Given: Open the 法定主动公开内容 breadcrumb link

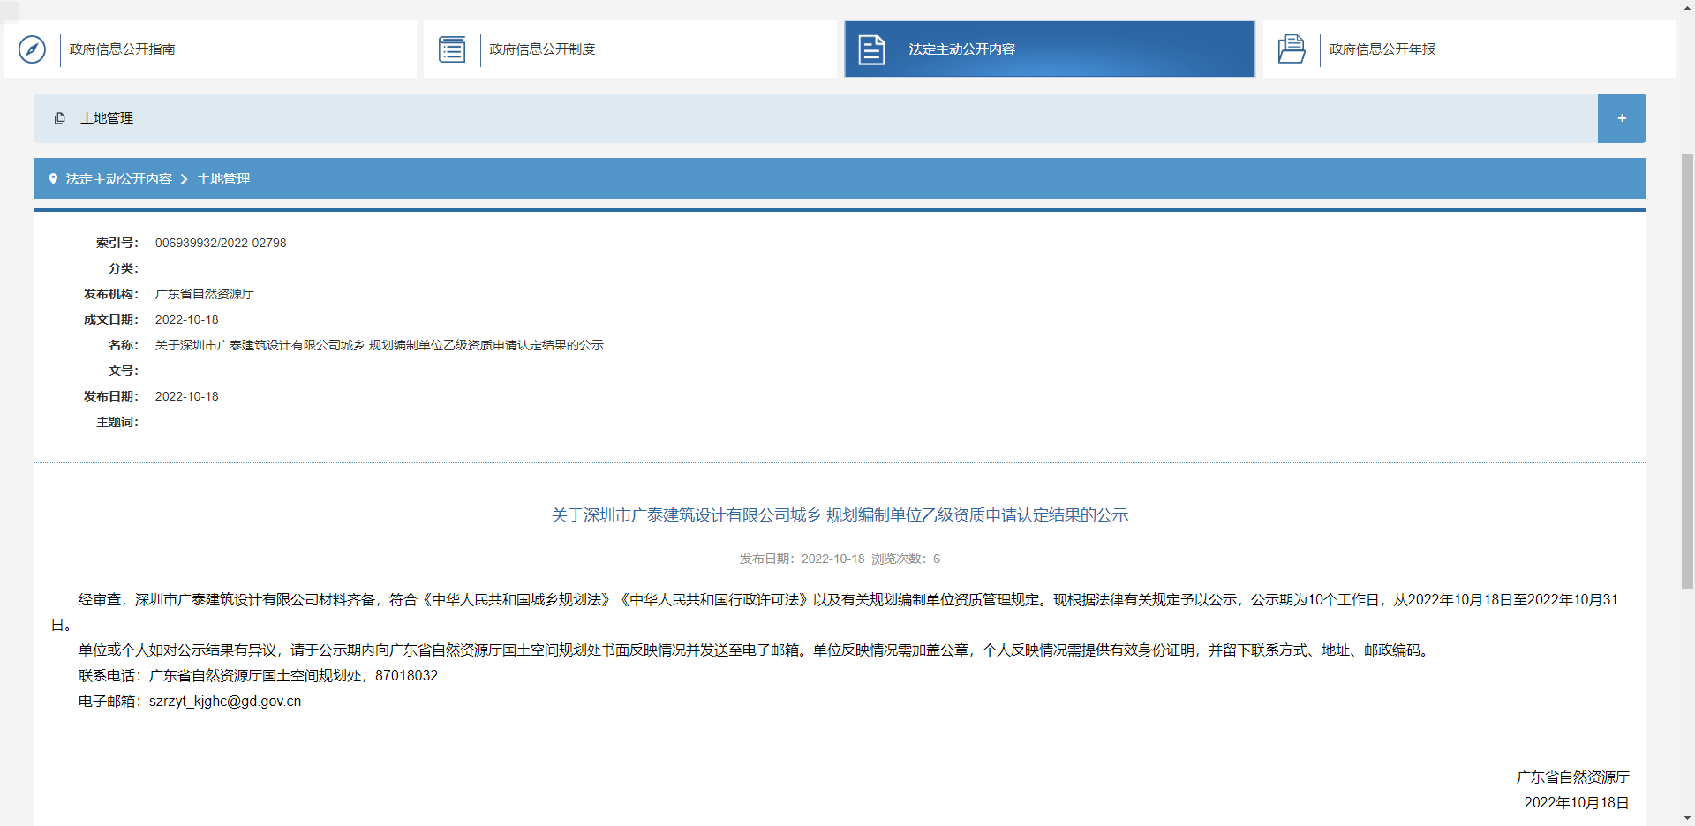Looking at the screenshot, I should (120, 178).
